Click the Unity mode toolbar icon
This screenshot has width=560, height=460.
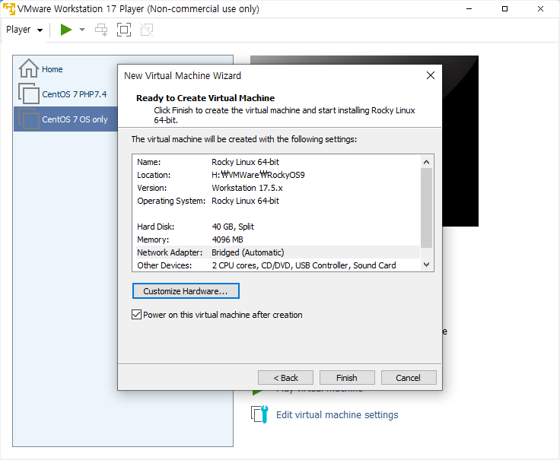[x=147, y=30]
